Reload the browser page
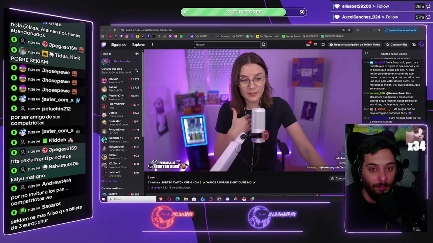433x243 pixels. pyautogui.click(x=115, y=30)
